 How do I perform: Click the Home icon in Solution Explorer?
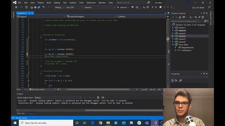(x=180, y=17)
